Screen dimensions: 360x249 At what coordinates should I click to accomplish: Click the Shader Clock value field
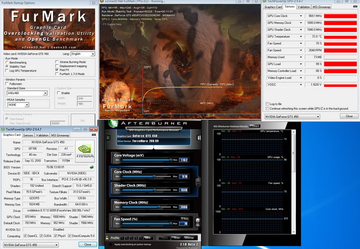[183, 190]
